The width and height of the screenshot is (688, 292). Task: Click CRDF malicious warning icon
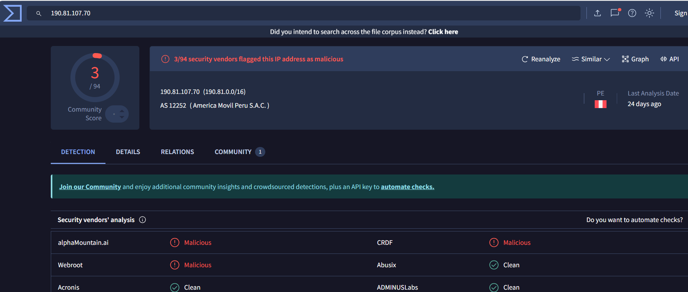pos(494,242)
